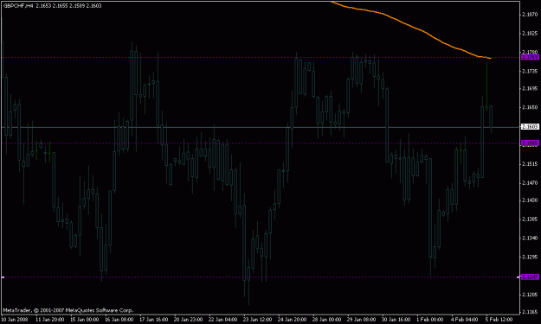Click the 2.1735 price scale value
This screenshot has width=541, height=324.
point(530,71)
